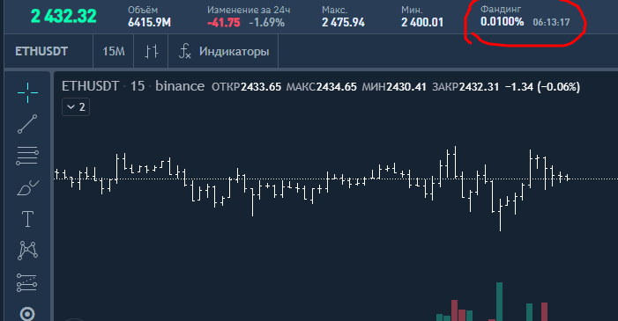
Task: Open the XABCD pattern tool
Action: click(x=27, y=251)
